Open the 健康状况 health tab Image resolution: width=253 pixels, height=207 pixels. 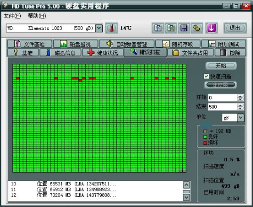click(103, 53)
